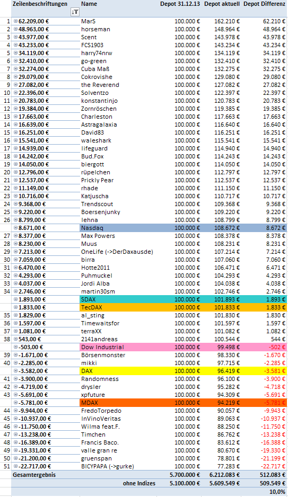Collapse the 8.671,00 € Nasdaq group

[x=15, y=228]
